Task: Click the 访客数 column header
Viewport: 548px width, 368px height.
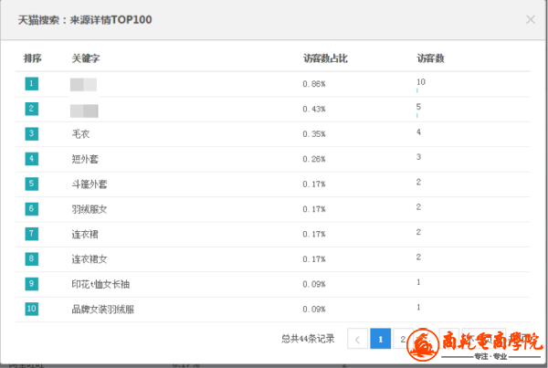Action: [x=430, y=58]
